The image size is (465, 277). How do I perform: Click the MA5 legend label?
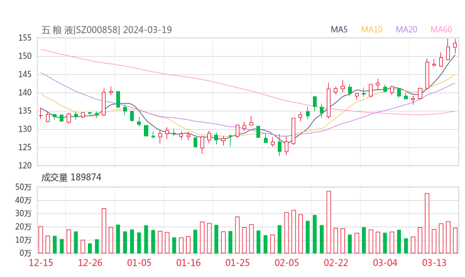339,30
